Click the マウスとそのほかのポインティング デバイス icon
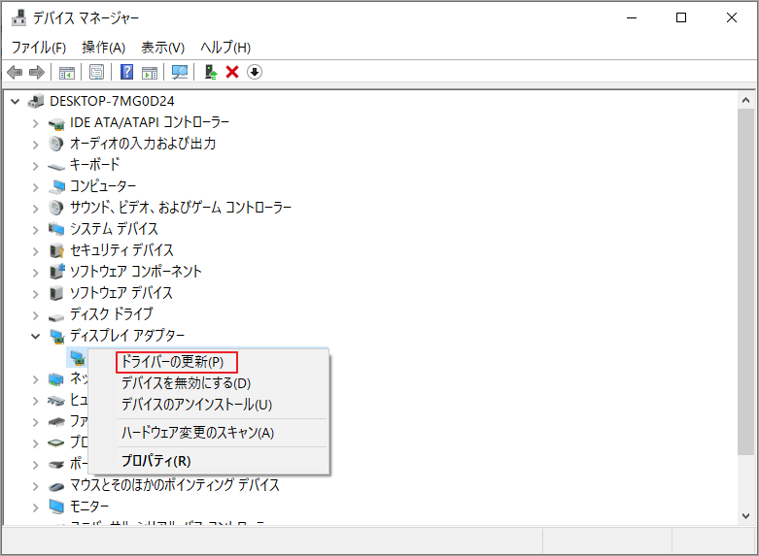 coord(56,486)
